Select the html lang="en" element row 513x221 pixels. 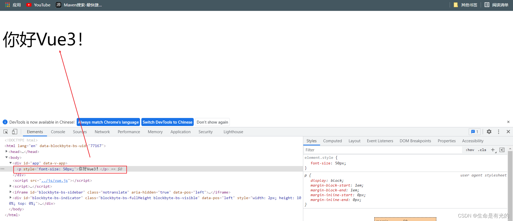pyautogui.click(x=55, y=146)
